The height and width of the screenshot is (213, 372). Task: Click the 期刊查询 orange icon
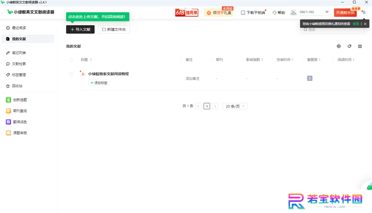8,111
